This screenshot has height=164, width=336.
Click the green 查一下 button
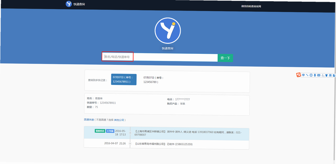[226, 58]
